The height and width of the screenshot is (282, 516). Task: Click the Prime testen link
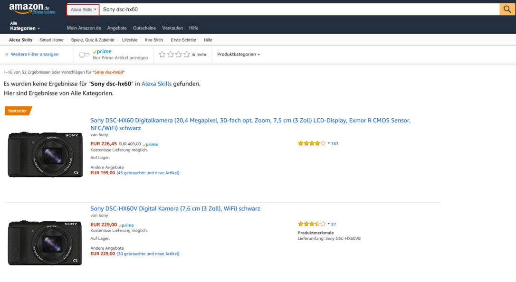click(44, 12)
